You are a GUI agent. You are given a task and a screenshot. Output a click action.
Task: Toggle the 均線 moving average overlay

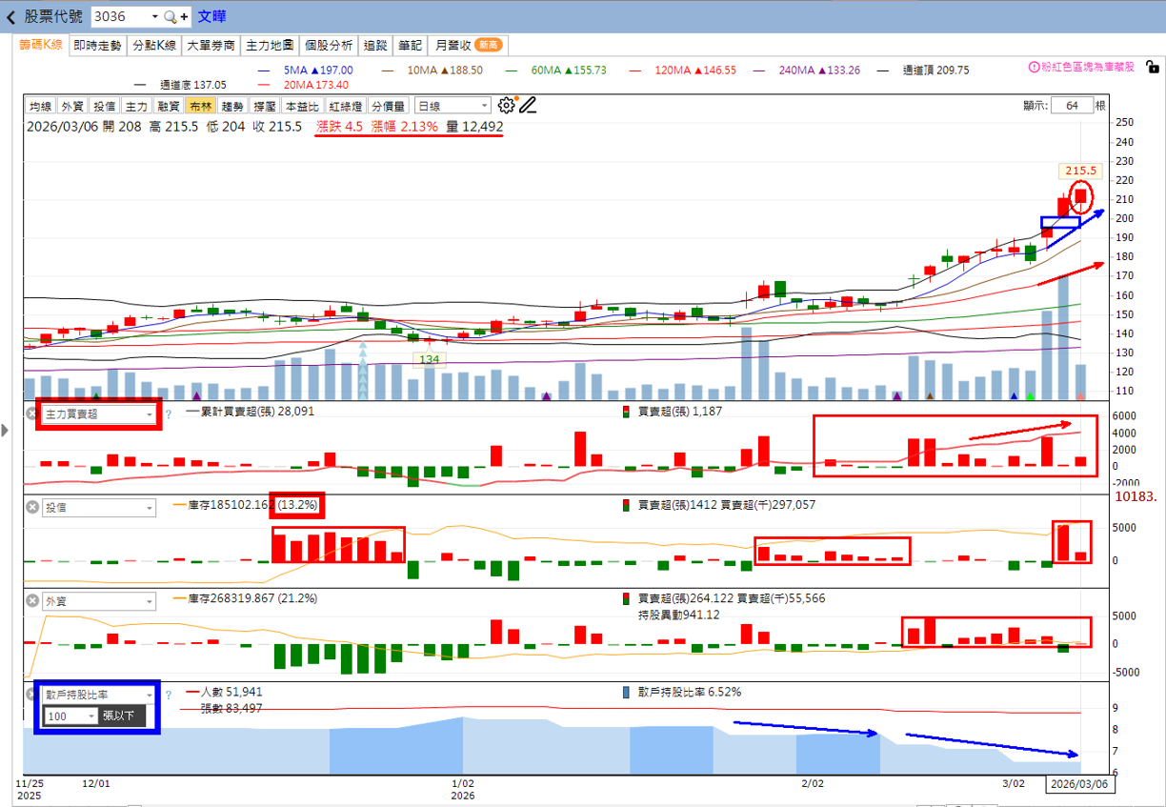40,106
